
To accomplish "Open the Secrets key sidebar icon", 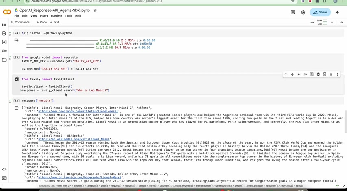I will click(4, 51).
